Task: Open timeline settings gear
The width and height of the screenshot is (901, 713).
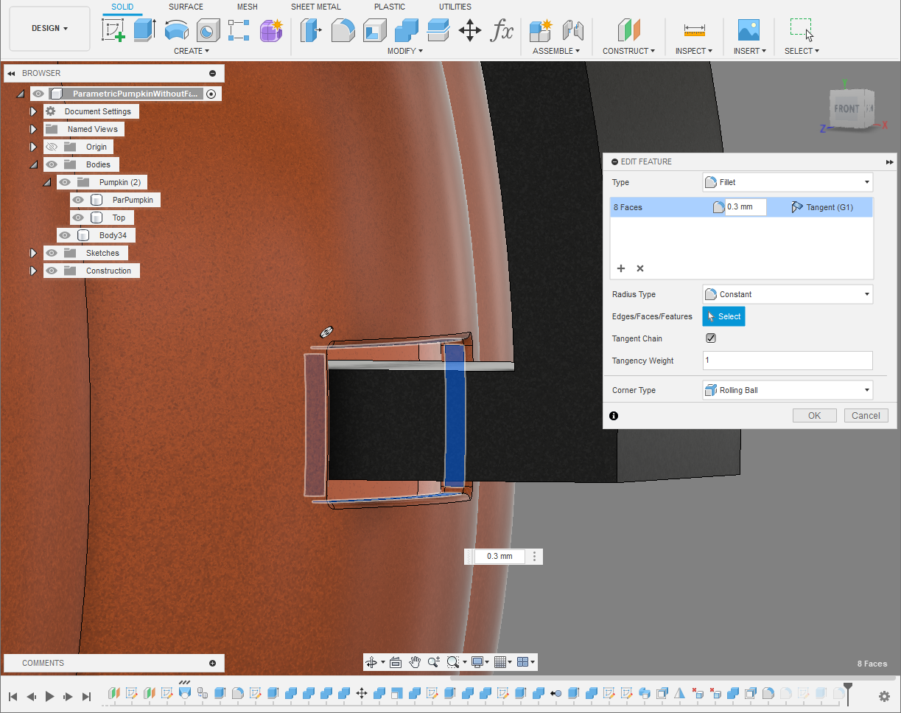Action: [x=884, y=696]
